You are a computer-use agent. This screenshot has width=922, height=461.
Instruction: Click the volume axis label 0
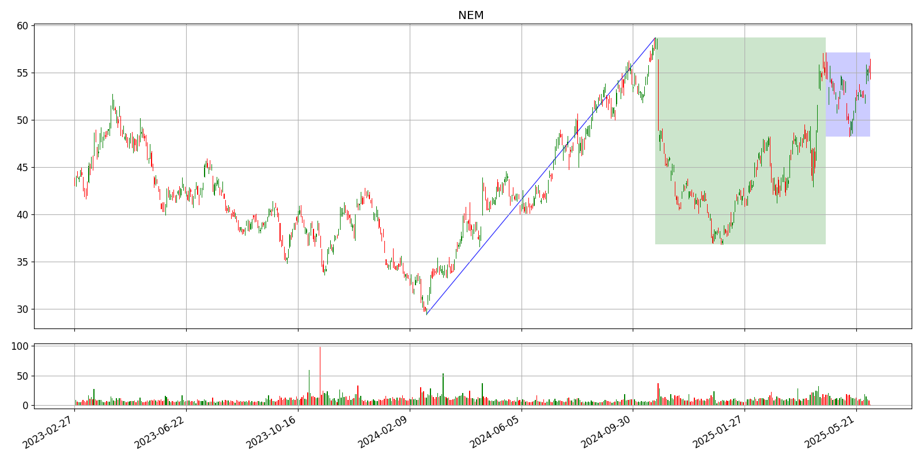pos(25,406)
